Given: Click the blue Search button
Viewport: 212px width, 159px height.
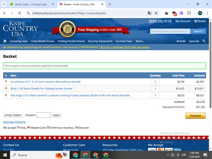Looking at the screenshot, I should pyautogui.click(x=198, y=31).
